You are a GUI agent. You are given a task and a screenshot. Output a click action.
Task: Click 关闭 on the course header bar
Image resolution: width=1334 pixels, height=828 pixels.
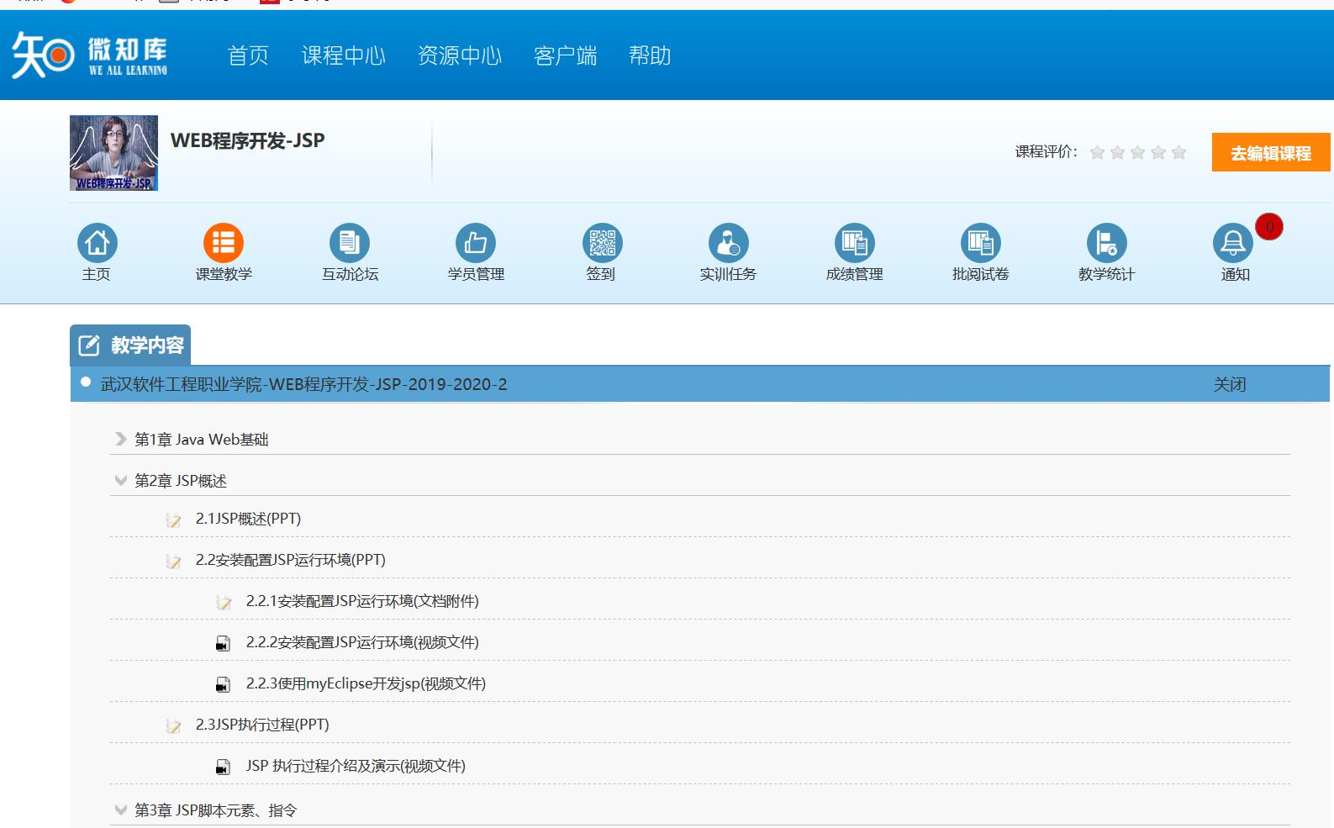[x=1229, y=385]
